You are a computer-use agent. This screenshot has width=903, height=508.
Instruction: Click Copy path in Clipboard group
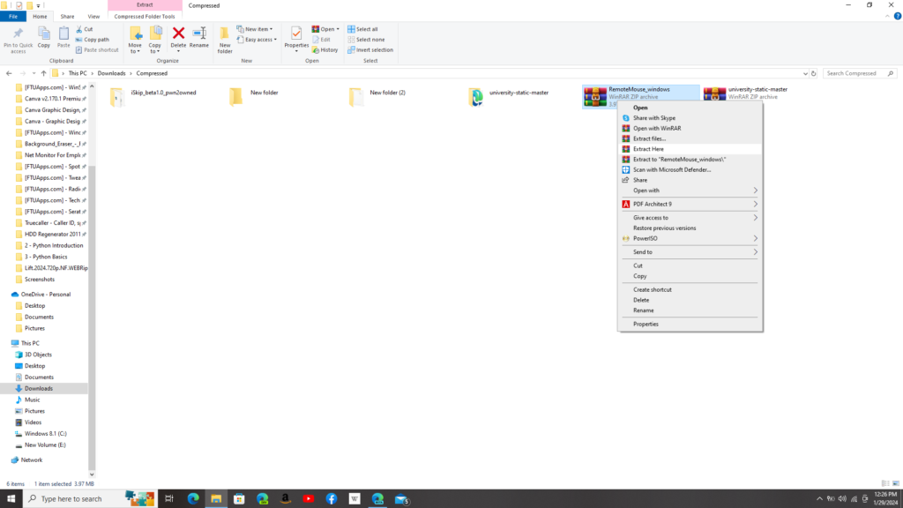pyautogui.click(x=92, y=40)
